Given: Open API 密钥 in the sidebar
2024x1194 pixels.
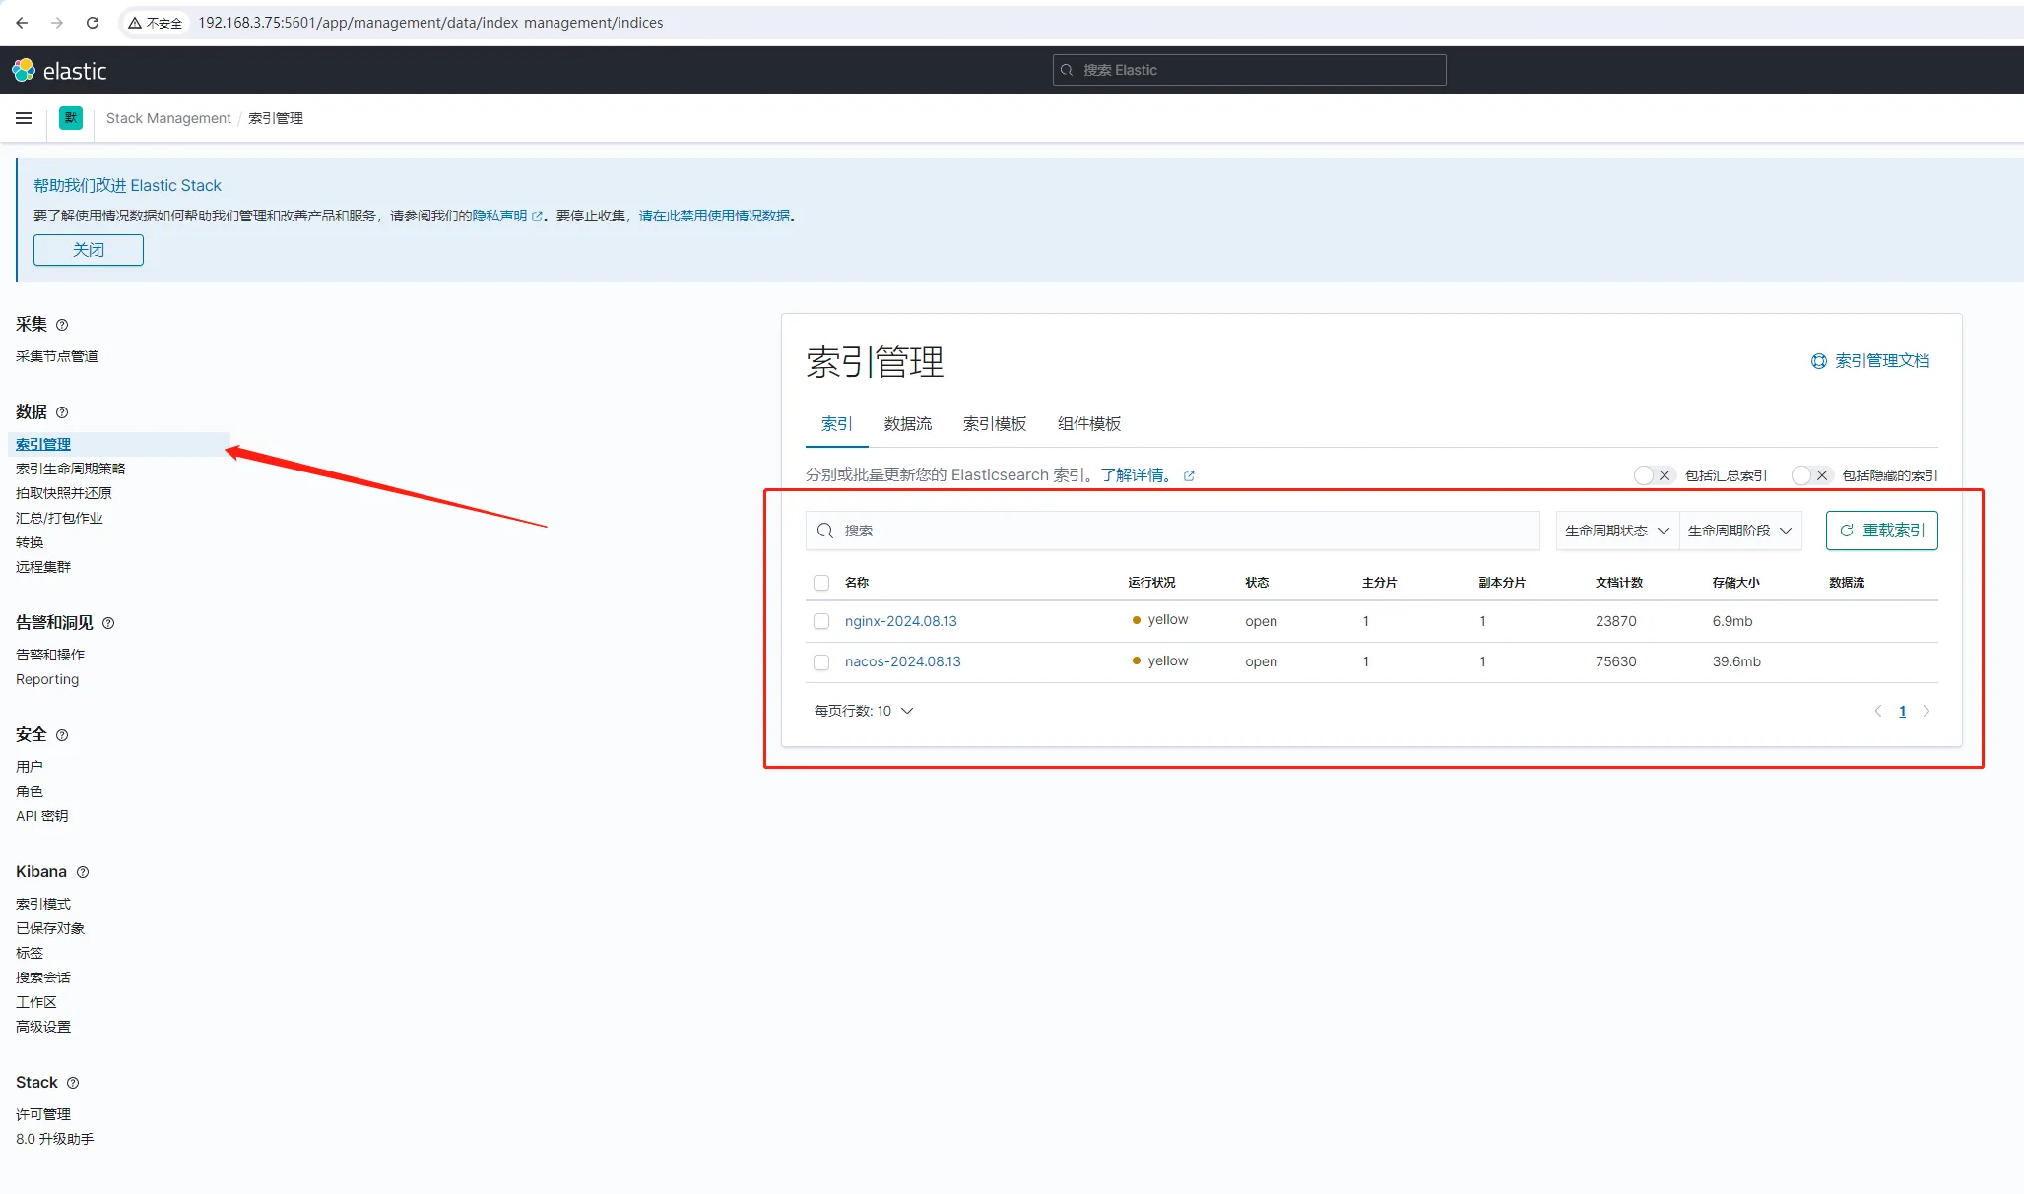Looking at the screenshot, I should 42,816.
